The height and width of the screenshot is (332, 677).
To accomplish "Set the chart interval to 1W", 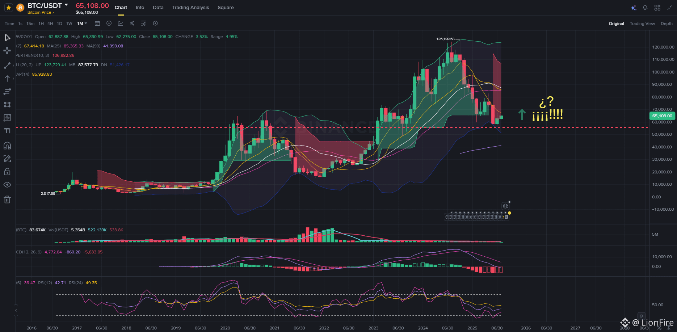I will coord(69,24).
